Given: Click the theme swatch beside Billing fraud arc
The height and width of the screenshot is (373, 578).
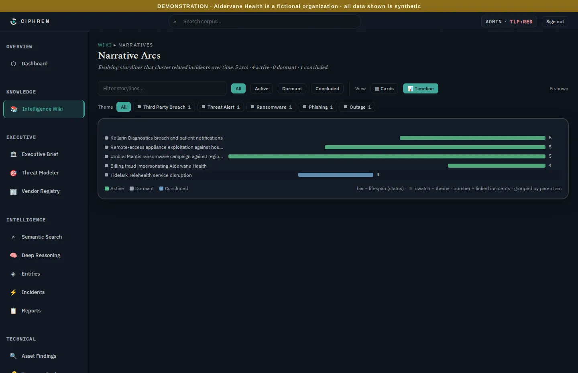Looking at the screenshot, I should (106, 166).
